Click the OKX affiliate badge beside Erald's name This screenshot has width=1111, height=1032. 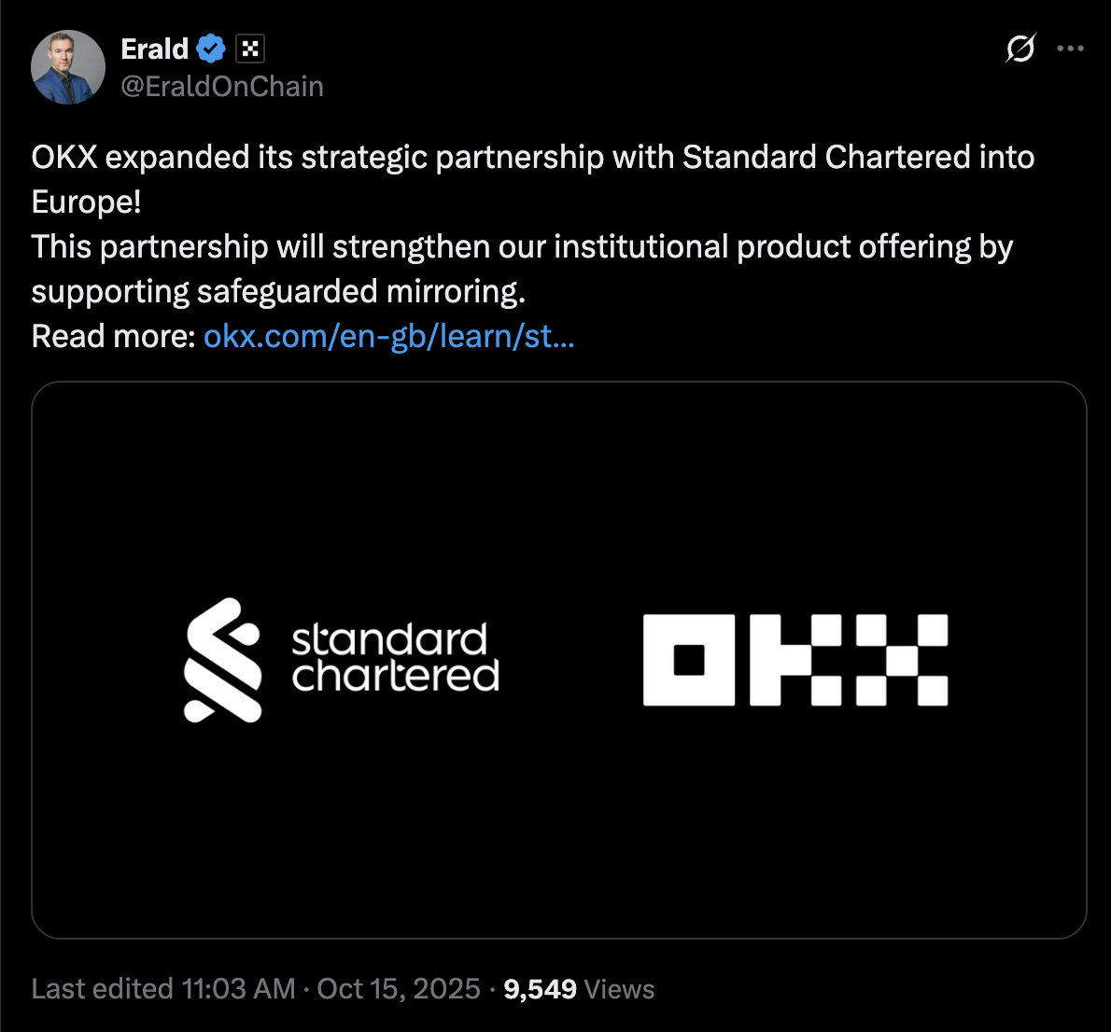[x=250, y=49]
